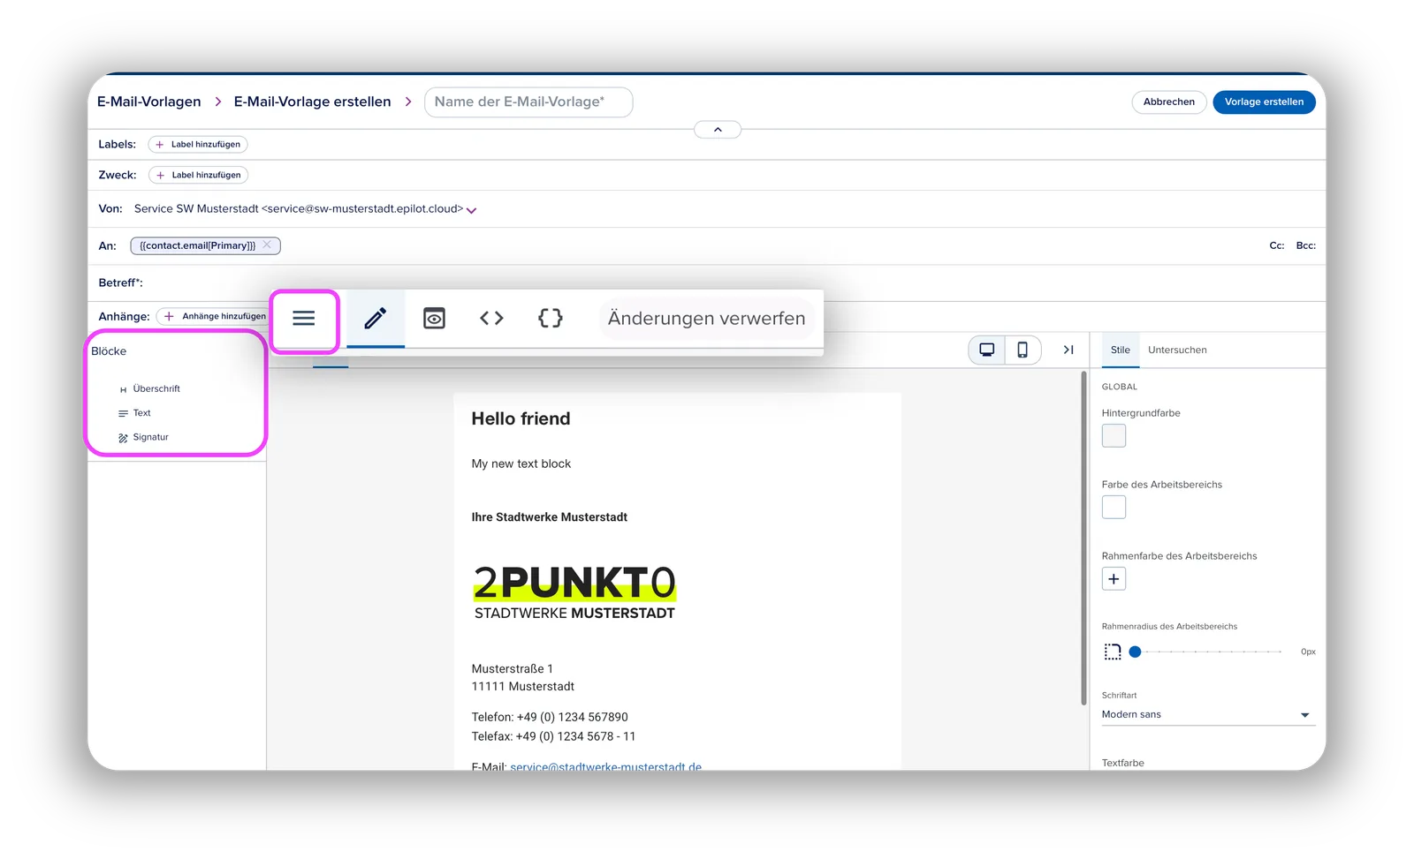The width and height of the screenshot is (1414, 859).
Task: Open the Hintergrundfarbe color swatch
Action: point(1114,435)
